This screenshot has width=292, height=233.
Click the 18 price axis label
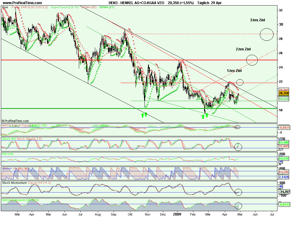point(281,110)
